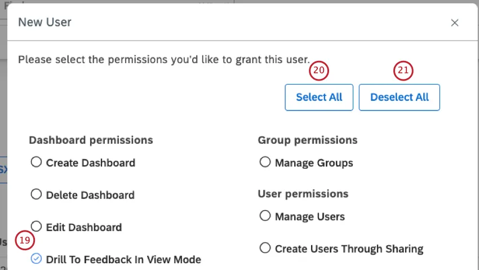This screenshot has width=479, height=270.
Task: Uncheck Drill To Feedback In View Mode
Action: coord(37,259)
